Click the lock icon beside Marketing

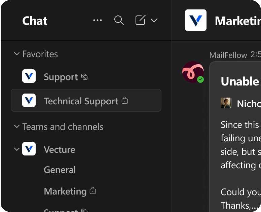pyautogui.click(x=93, y=191)
